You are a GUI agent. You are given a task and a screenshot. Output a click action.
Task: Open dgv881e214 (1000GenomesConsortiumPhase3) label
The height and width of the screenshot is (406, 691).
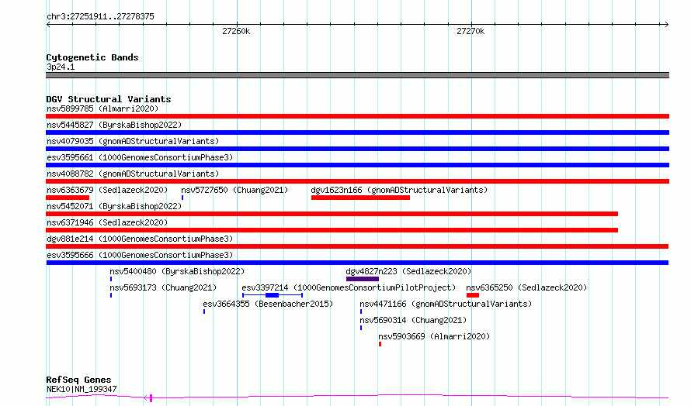[140, 239]
